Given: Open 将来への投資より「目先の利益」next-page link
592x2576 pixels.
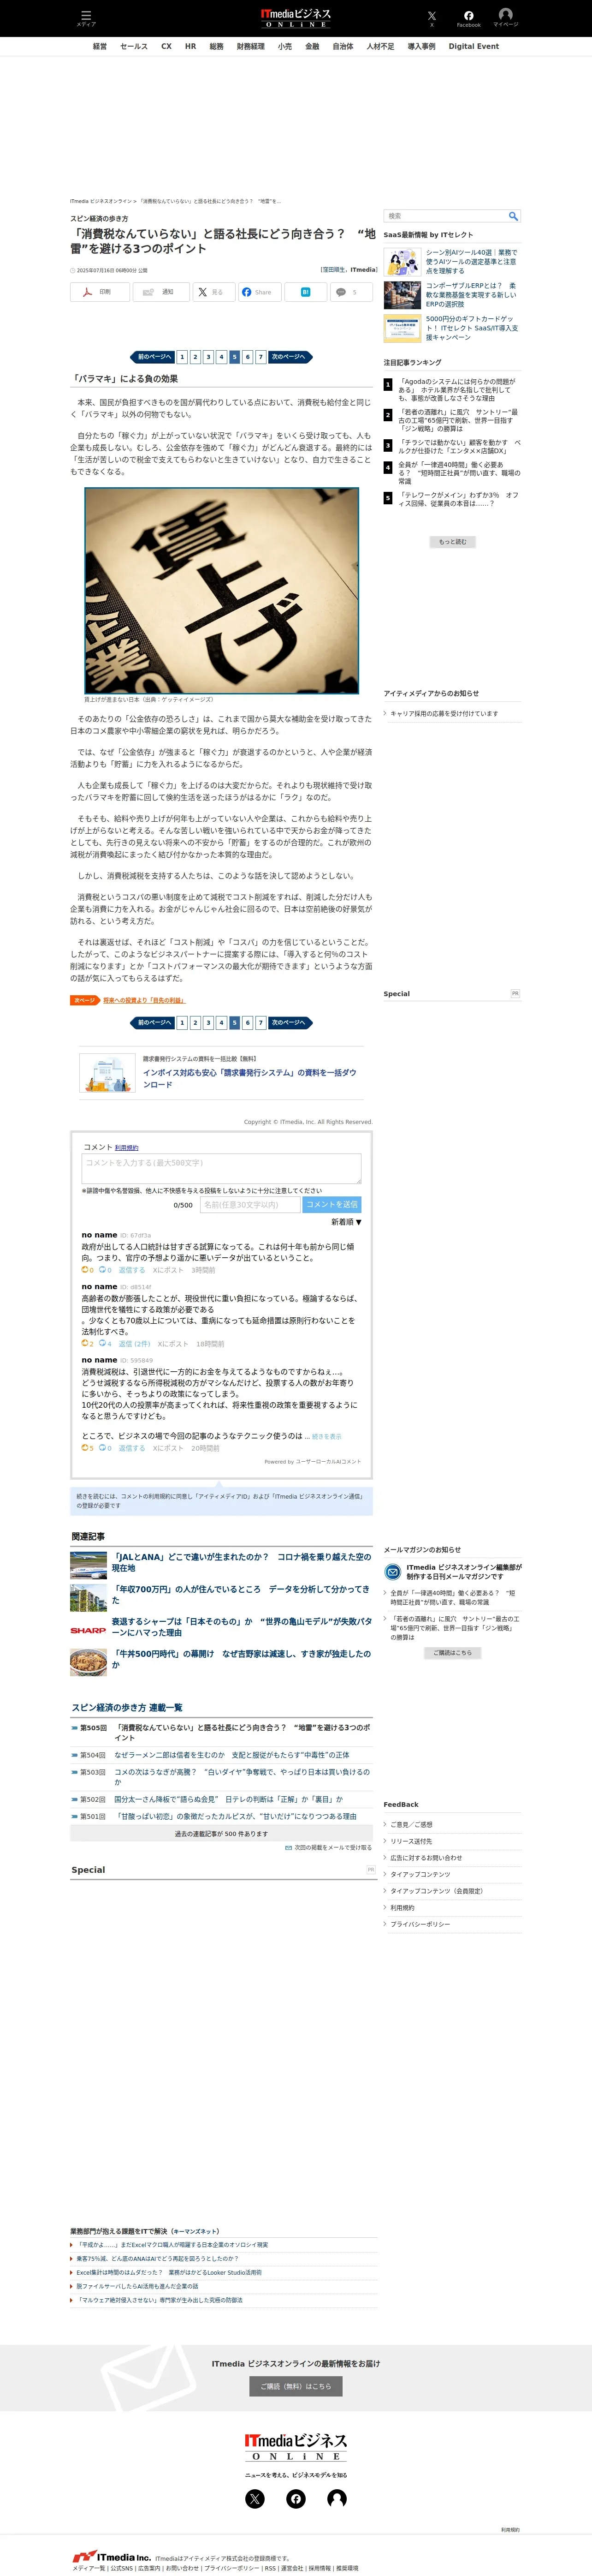Looking at the screenshot, I should [x=144, y=1000].
